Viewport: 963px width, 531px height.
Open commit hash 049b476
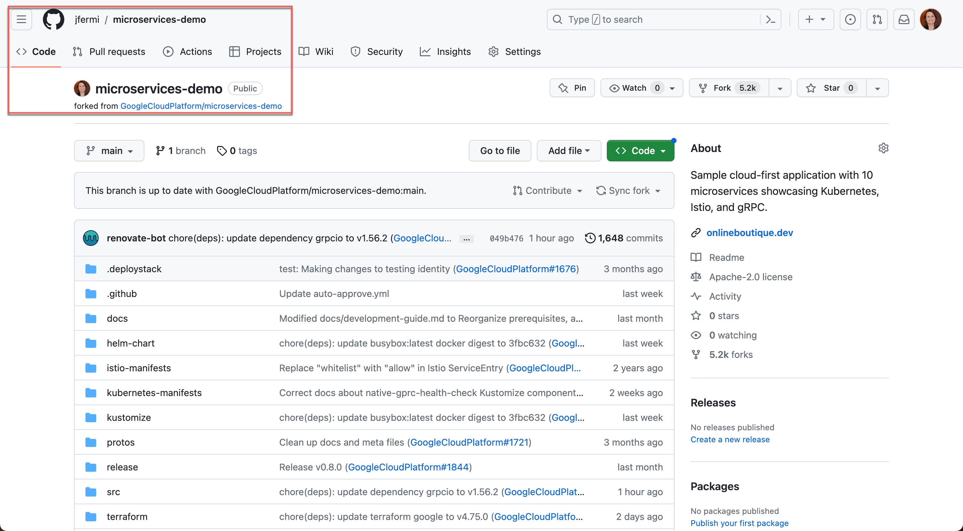506,238
